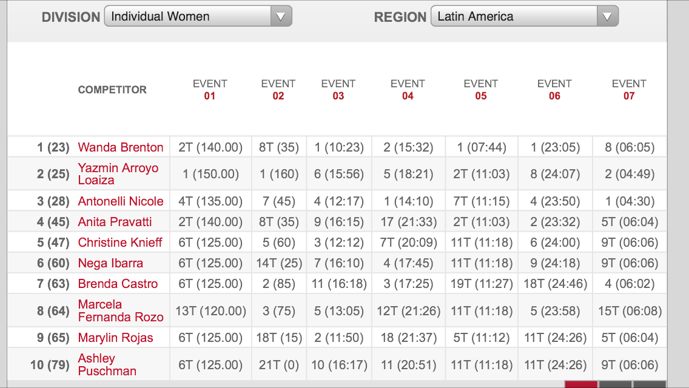Open Wanda Brenton's competitor profile
The height and width of the screenshot is (388, 689).
(x=121, y=147)
